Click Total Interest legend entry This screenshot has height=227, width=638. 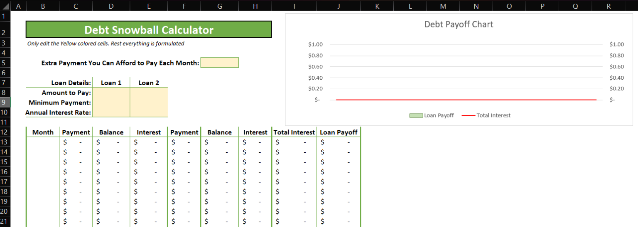coord(486,115)
